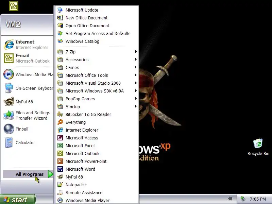Click the Microsoft Office Tools label
Screen dimensions: 272x204
click(87, 75)
